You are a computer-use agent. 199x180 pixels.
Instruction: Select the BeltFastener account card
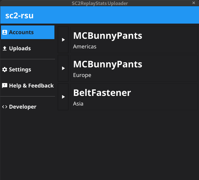[x=134, y=97]
